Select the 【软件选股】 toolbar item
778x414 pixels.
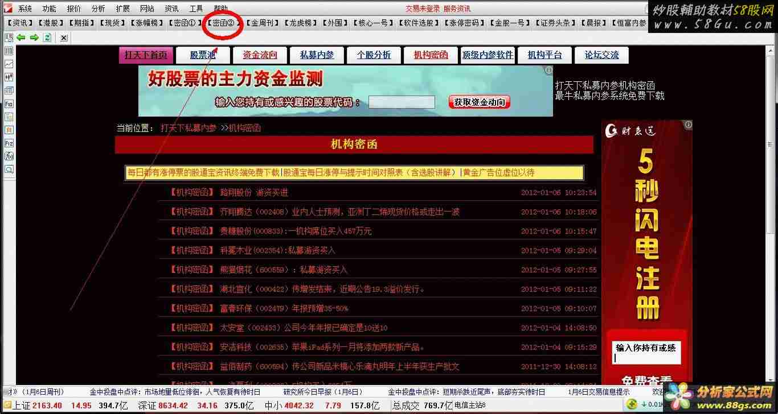pos(419,23)
